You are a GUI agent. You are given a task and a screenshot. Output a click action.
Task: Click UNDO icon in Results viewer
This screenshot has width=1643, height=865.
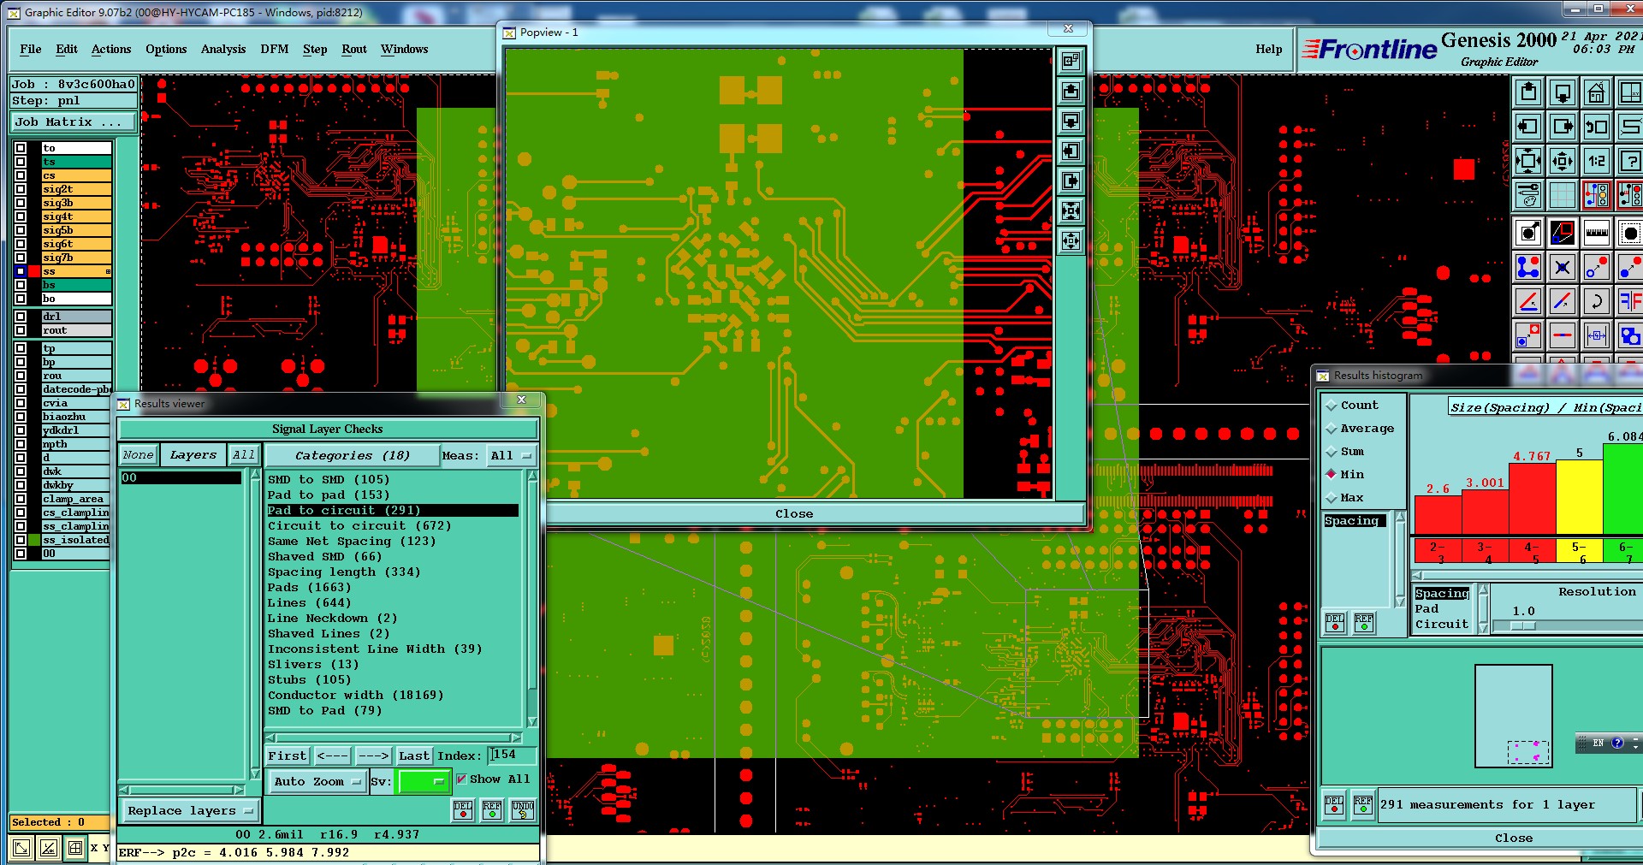point(523,810)
